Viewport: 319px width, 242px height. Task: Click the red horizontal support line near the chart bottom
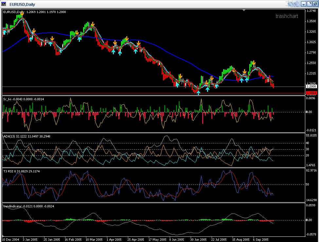pos(131,93)
